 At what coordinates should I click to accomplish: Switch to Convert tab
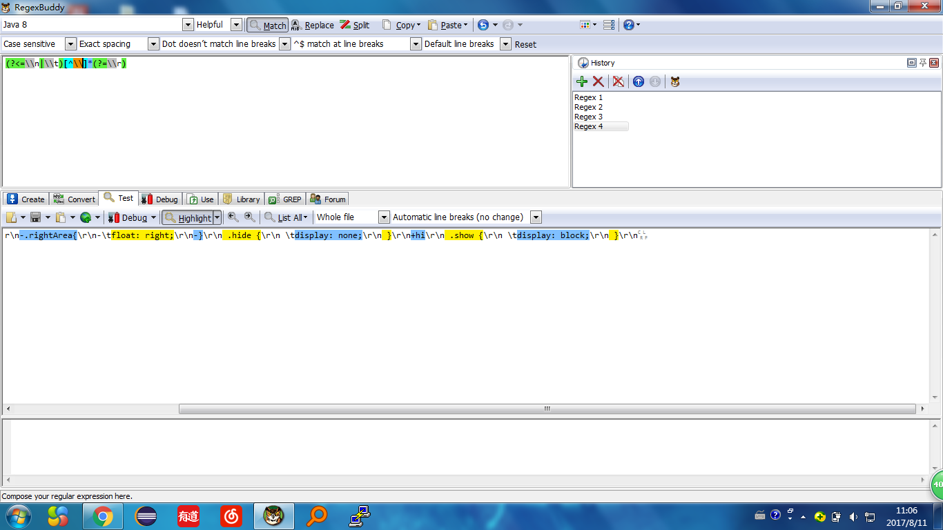pyautogui.click(x=75, y=199)
